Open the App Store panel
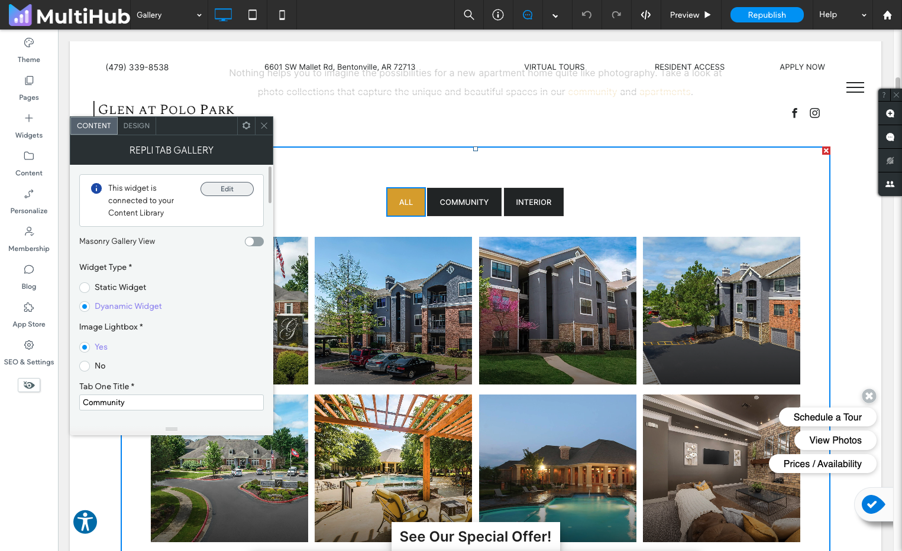This screenshot has width=902, height=551. pos(29,315)
